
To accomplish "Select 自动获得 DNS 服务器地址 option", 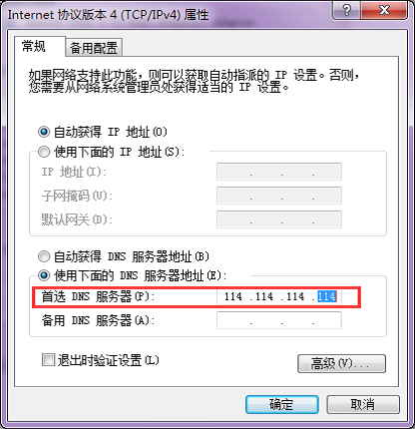I will point(44,256).
